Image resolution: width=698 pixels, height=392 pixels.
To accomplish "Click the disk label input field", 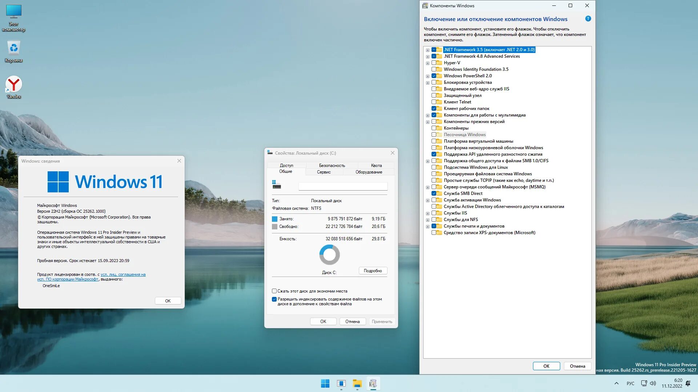I will [342, 186].
